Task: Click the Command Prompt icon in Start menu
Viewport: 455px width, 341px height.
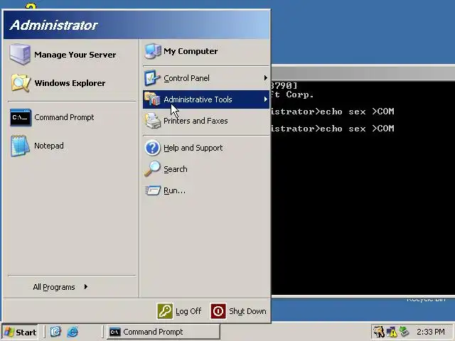Action: [x=21, y=117]
